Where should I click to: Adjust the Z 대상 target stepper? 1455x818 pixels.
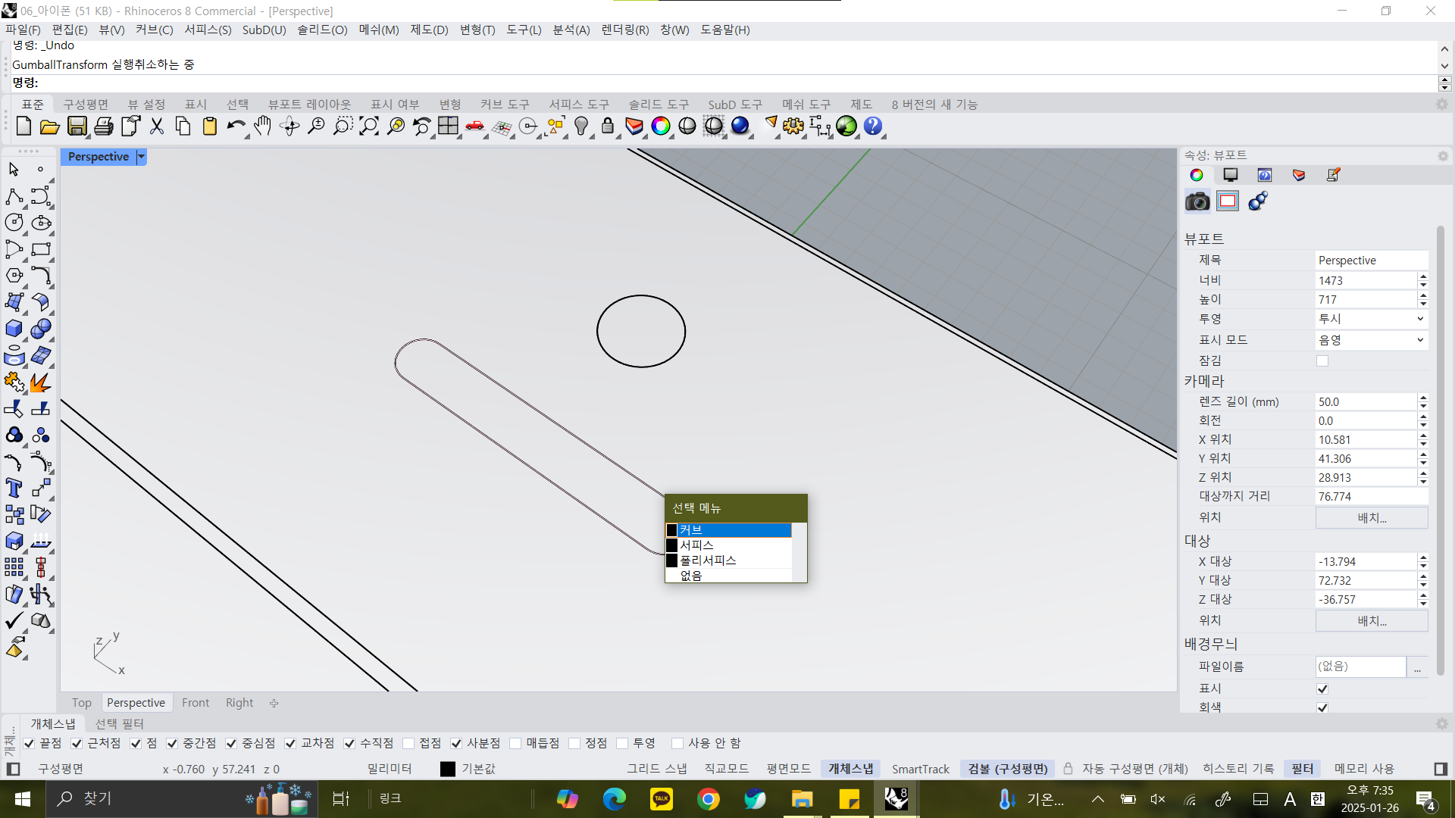[x=1423, y=600]
